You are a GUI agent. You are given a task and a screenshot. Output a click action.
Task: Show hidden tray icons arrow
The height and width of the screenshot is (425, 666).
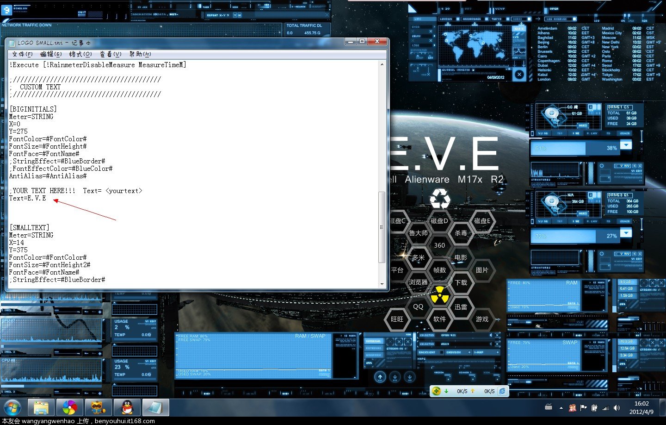tap(561, 408)
